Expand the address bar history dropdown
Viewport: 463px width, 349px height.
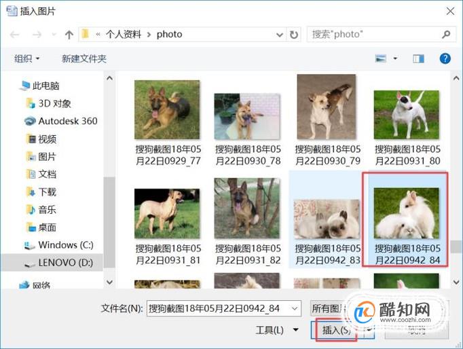tap(279, 35)
